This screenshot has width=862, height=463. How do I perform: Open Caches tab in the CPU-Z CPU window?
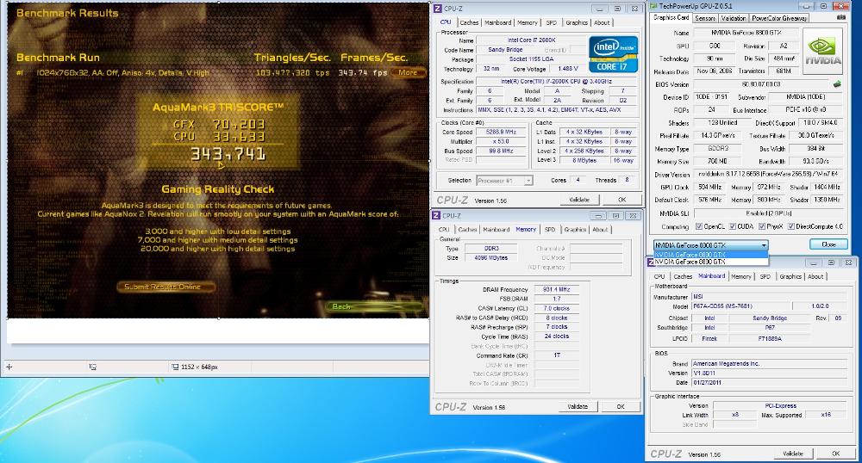pos(469,22)
